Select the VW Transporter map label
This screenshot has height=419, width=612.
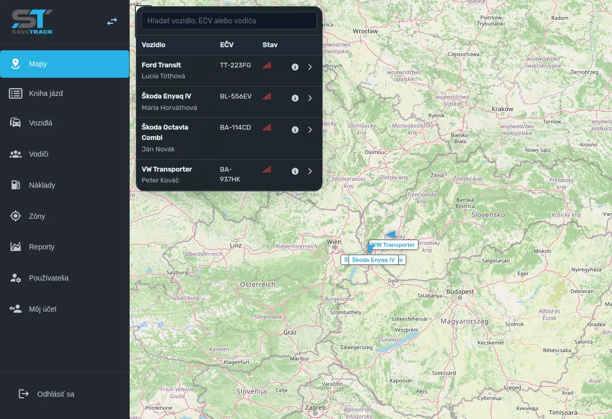click(x=394, y=245)
